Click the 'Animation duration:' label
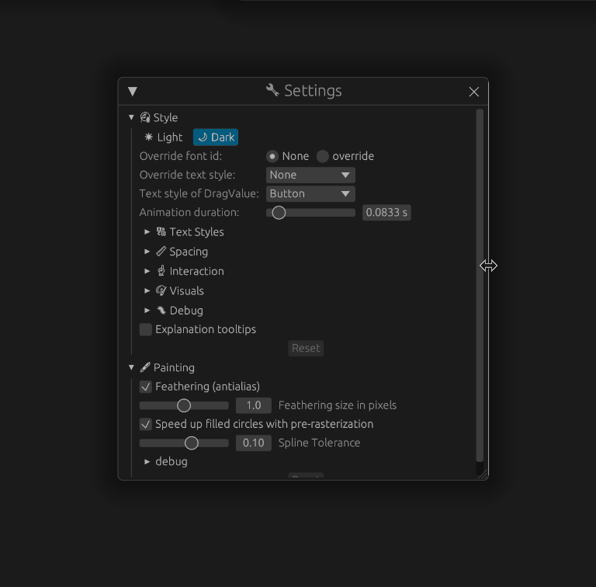This screenshot has height=587, width=596. click(189, 212)
